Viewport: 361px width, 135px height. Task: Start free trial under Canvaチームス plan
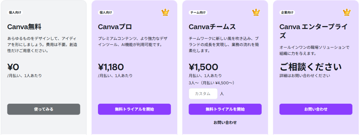click(x=225, y=109)
